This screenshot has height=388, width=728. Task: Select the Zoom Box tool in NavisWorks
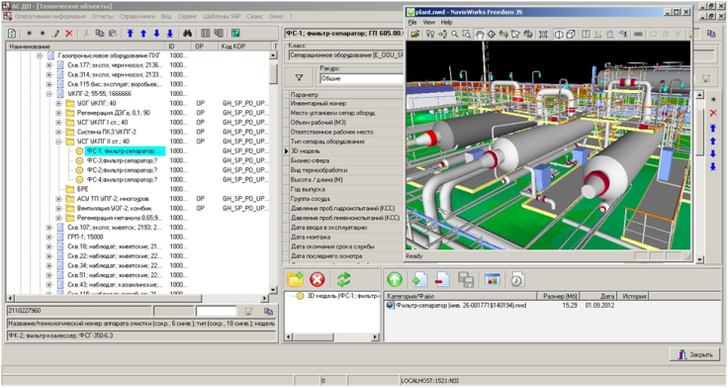[467, 34]
